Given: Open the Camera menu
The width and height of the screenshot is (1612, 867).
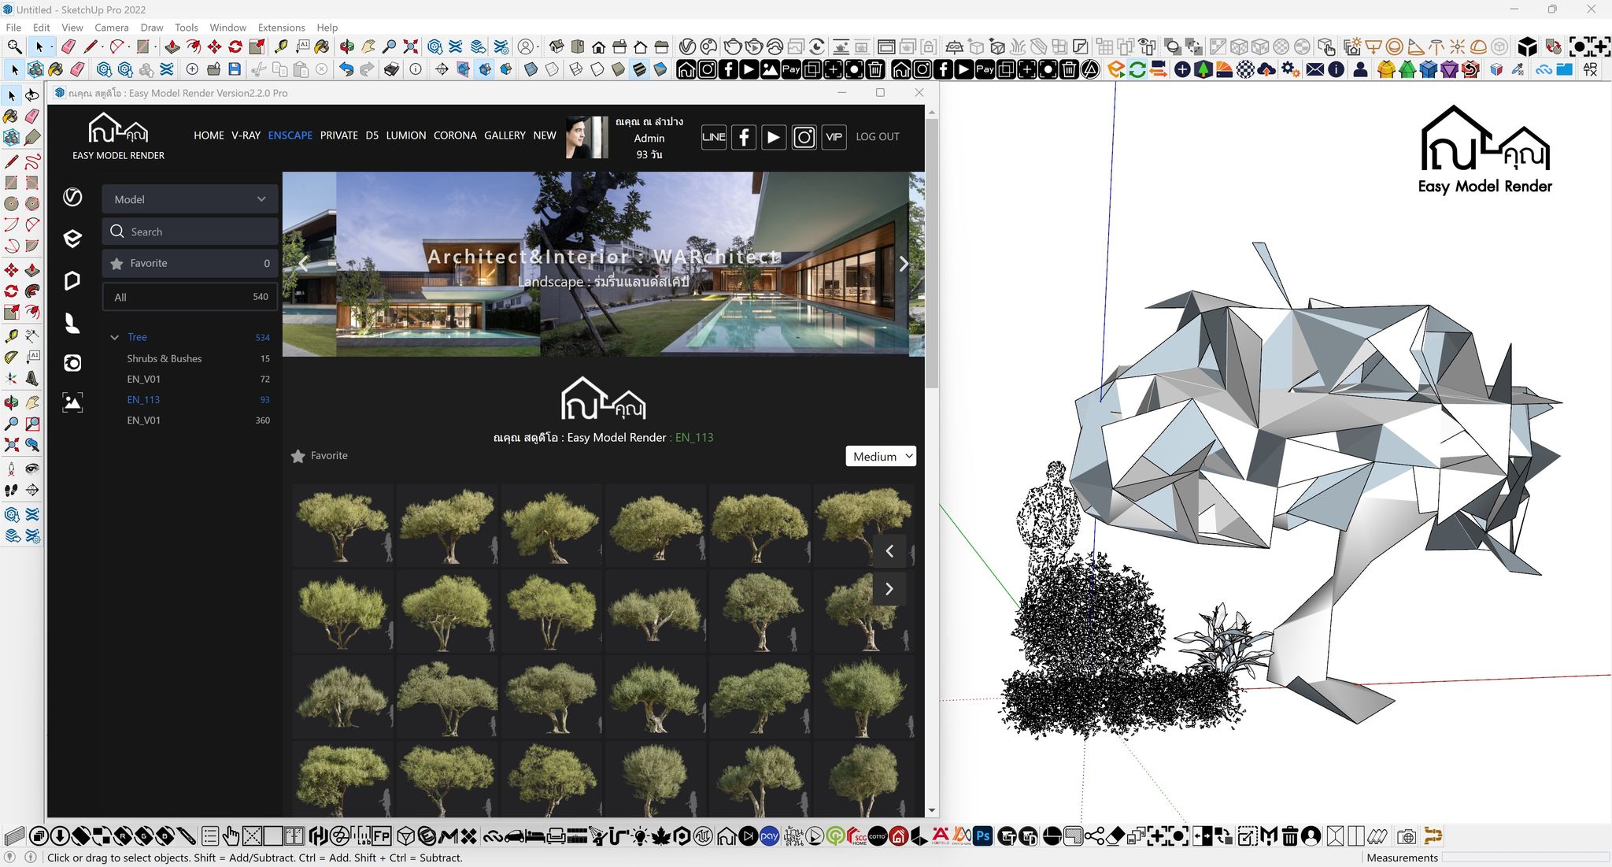Looking at the screenshot, I should (112, 28).
